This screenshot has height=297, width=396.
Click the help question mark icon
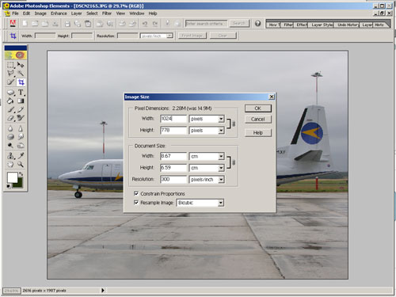pos(257,24)
